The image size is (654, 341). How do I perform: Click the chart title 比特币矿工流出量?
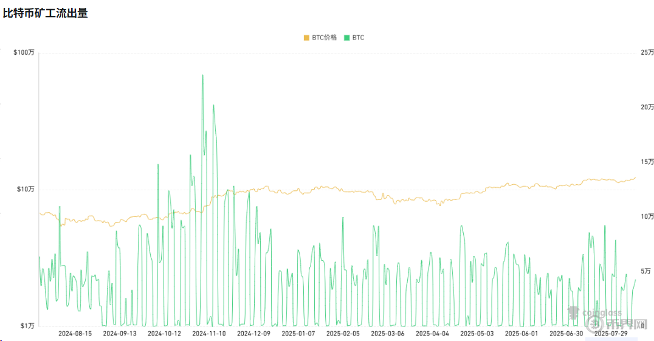46,13
